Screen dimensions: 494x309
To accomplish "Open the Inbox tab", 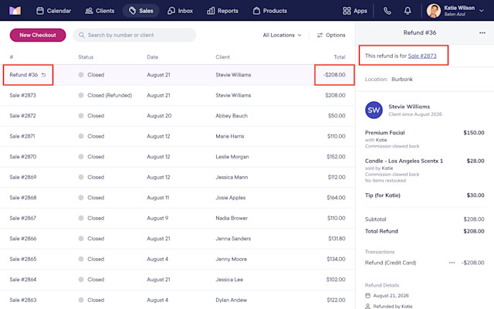I will point(180,11).
